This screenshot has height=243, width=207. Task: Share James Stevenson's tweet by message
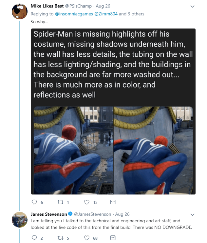[113, 238]
